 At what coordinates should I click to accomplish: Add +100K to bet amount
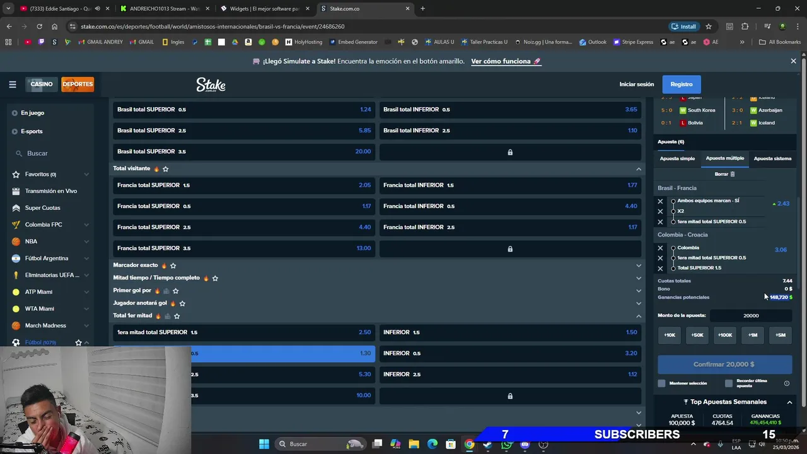725,335
